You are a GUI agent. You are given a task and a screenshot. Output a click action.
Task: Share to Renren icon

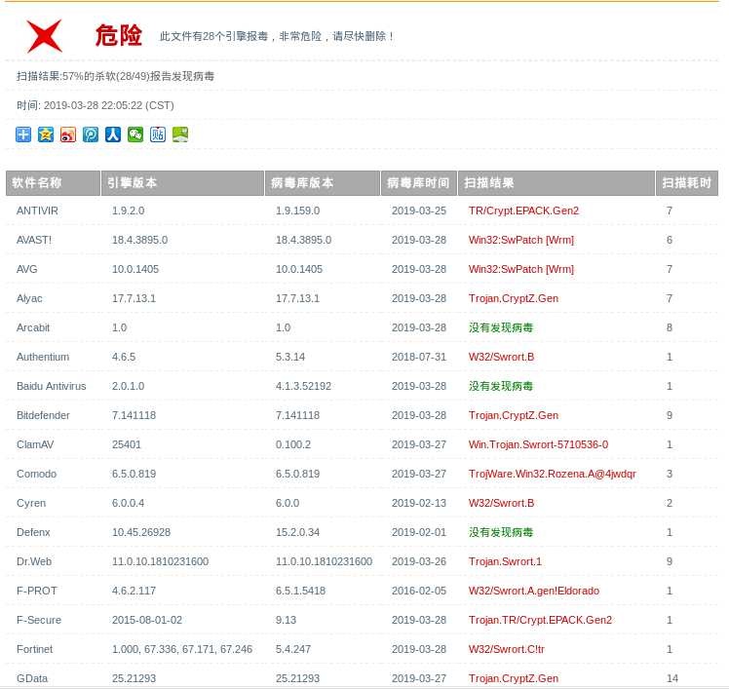(113, 134)
